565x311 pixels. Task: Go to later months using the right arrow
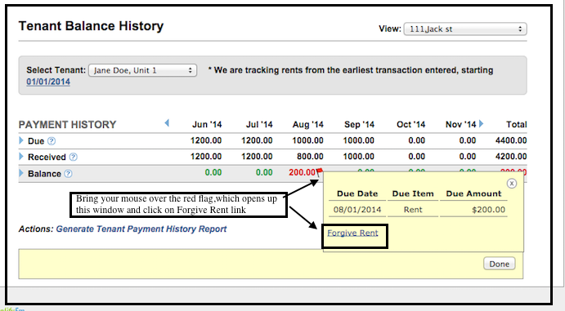click(481, 124)
